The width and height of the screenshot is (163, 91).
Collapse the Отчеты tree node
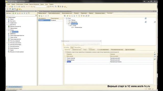pos(7,30)
